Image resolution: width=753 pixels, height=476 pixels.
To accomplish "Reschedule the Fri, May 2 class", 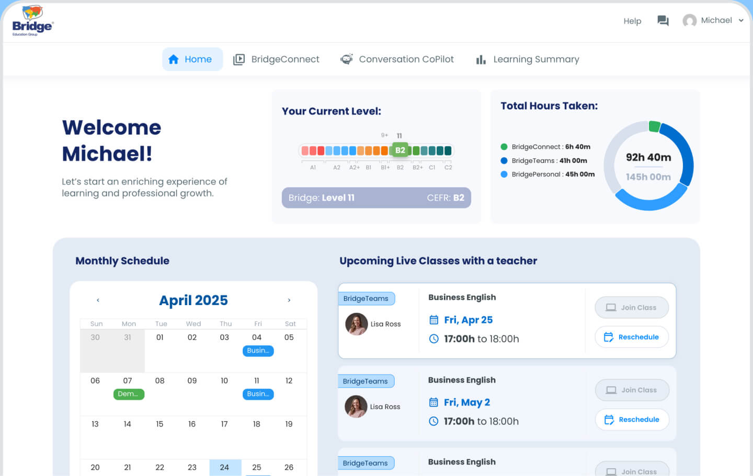I will [632, 420].
